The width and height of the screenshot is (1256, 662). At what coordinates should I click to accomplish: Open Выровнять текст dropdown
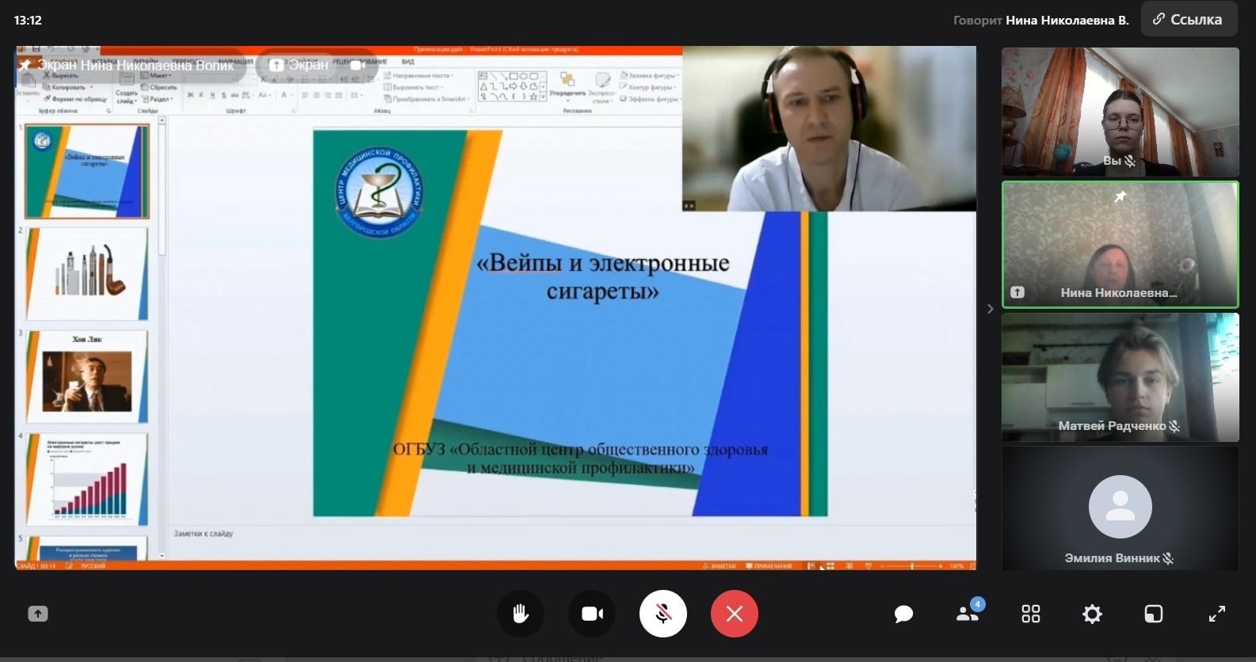413,87
